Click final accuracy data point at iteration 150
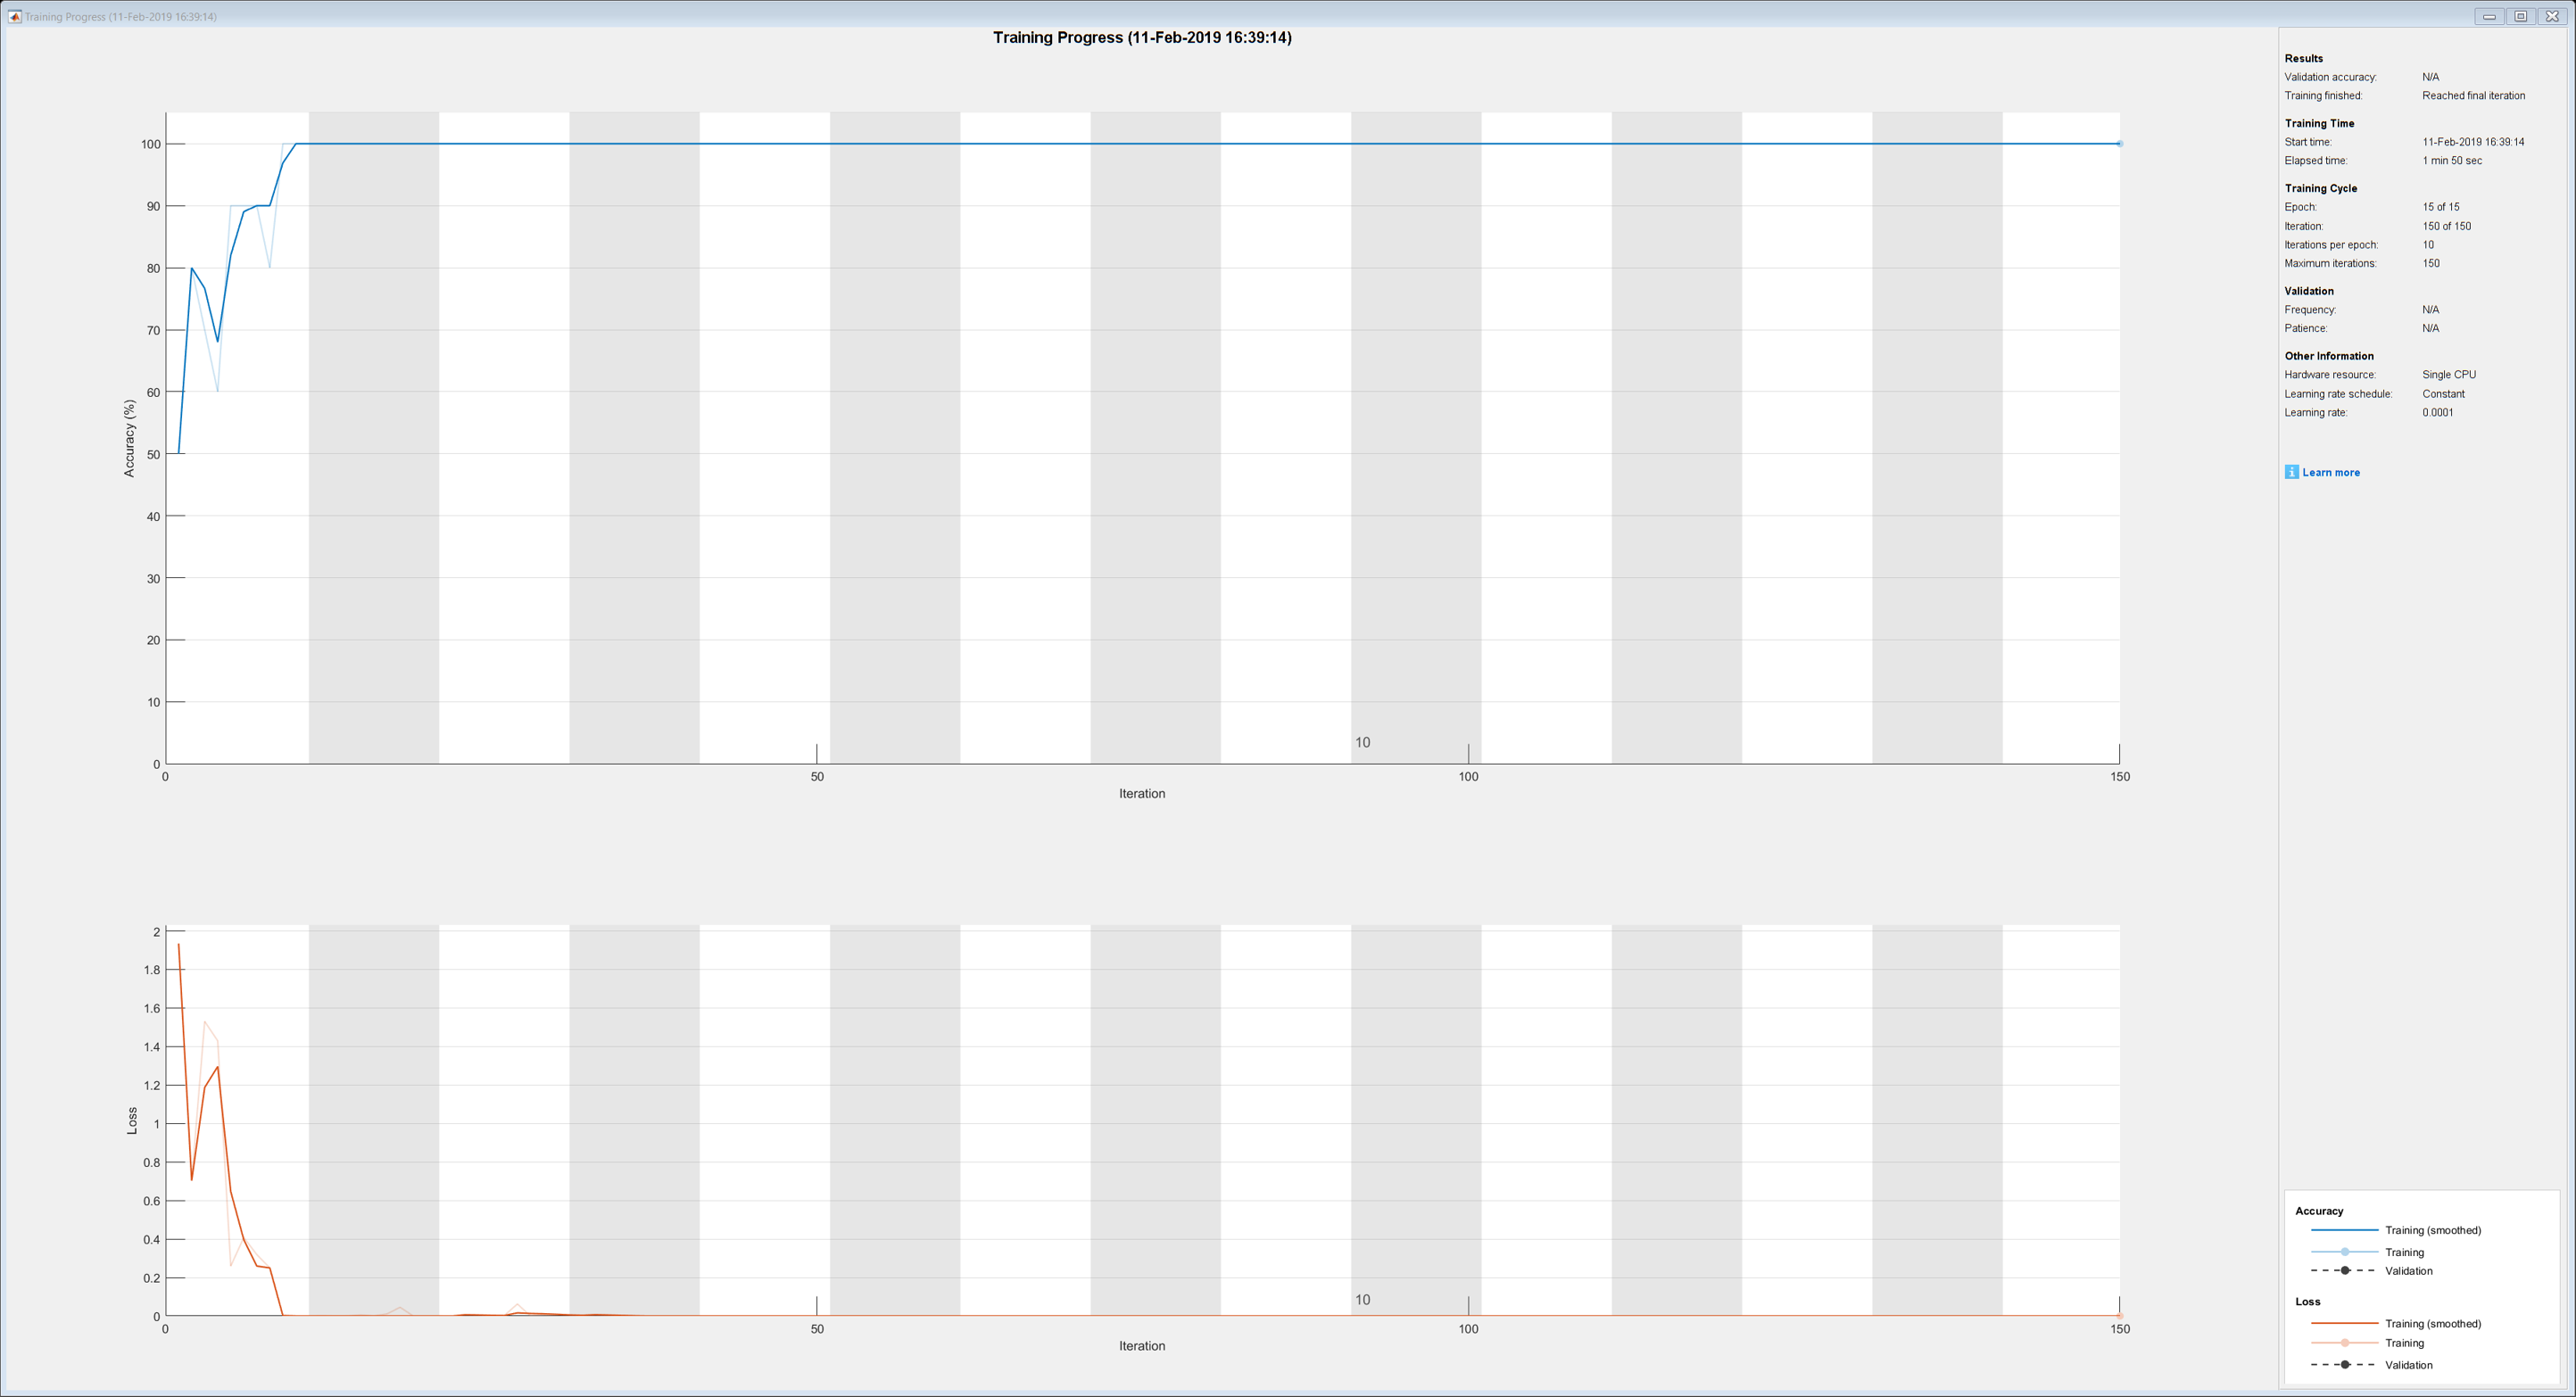The width and height of the screenshot is (2576, 1397). [x=2119, y=144]
